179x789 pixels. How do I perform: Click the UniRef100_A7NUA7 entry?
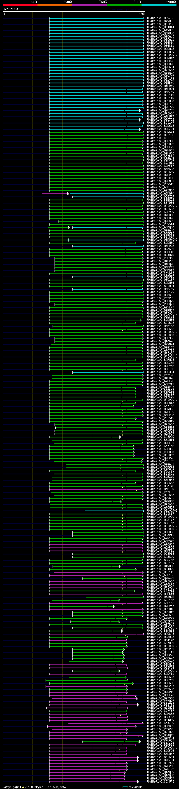point(161,117)
